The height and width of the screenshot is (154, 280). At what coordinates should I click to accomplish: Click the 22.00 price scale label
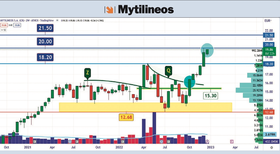[x=269, y=31]
